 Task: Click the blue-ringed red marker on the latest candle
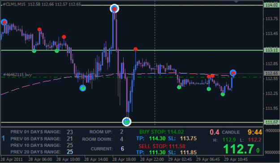tap(233, 73)
